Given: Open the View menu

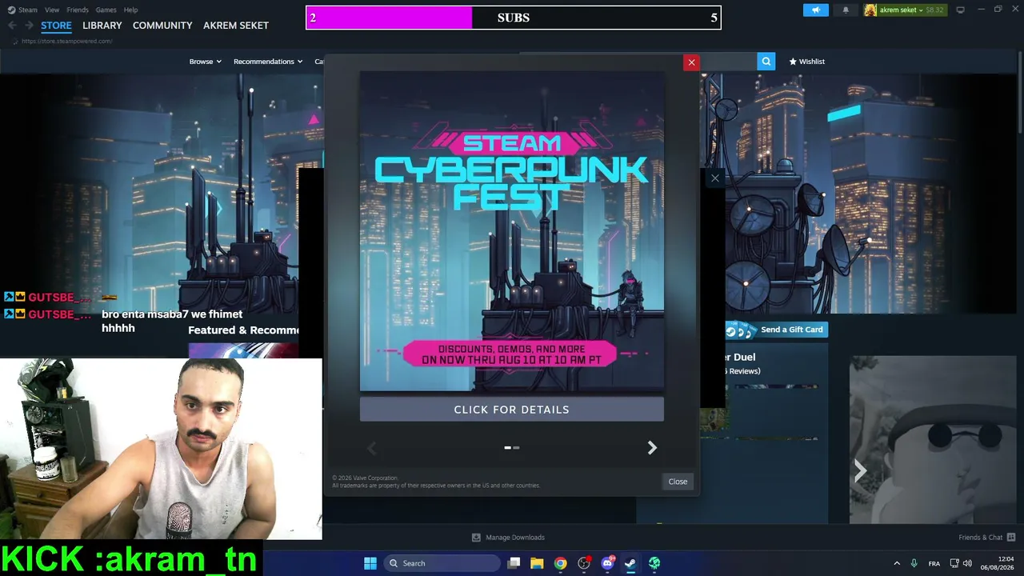Looking at the screenshot, I should (x=52, y=10).
